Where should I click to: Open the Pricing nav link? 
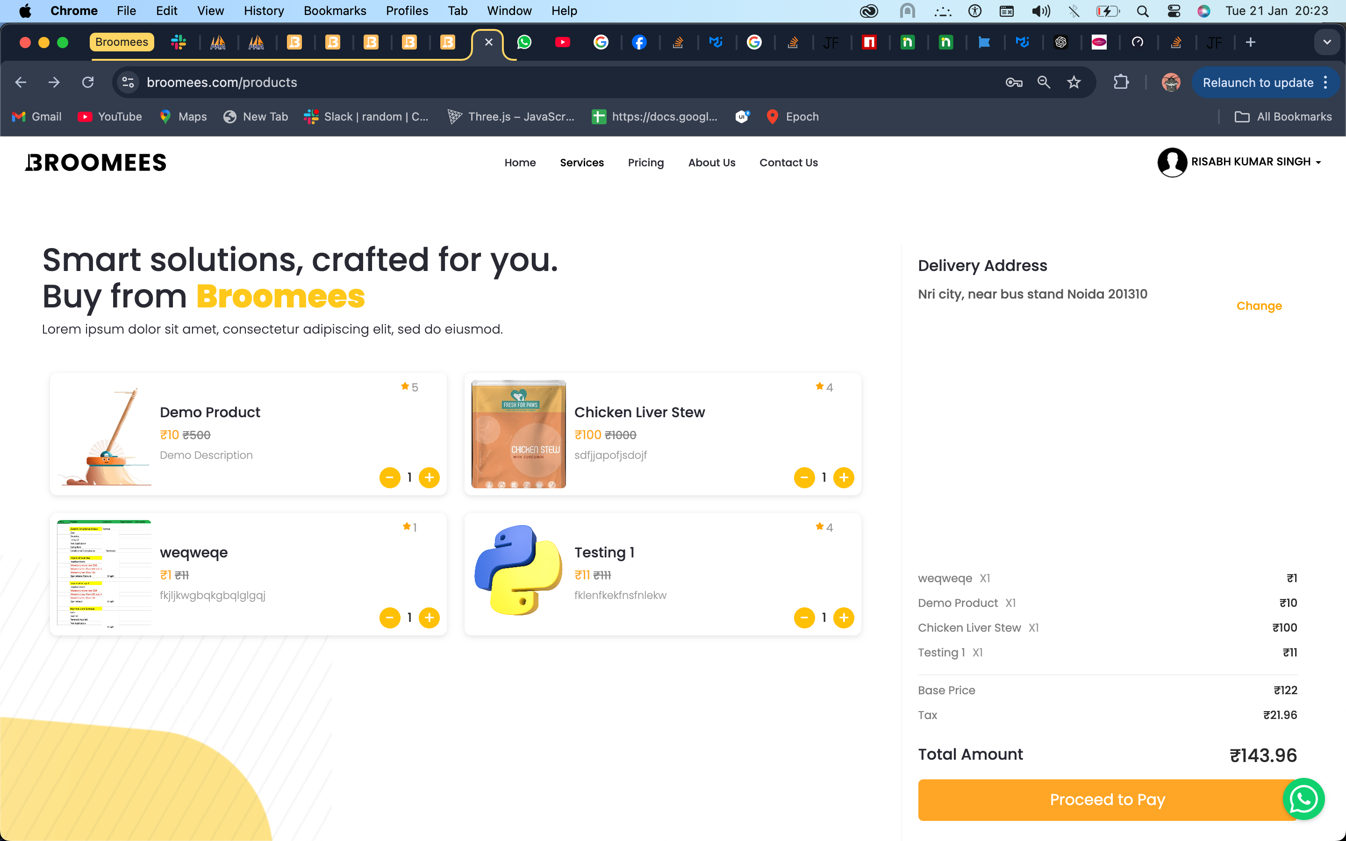click(646, 163)
